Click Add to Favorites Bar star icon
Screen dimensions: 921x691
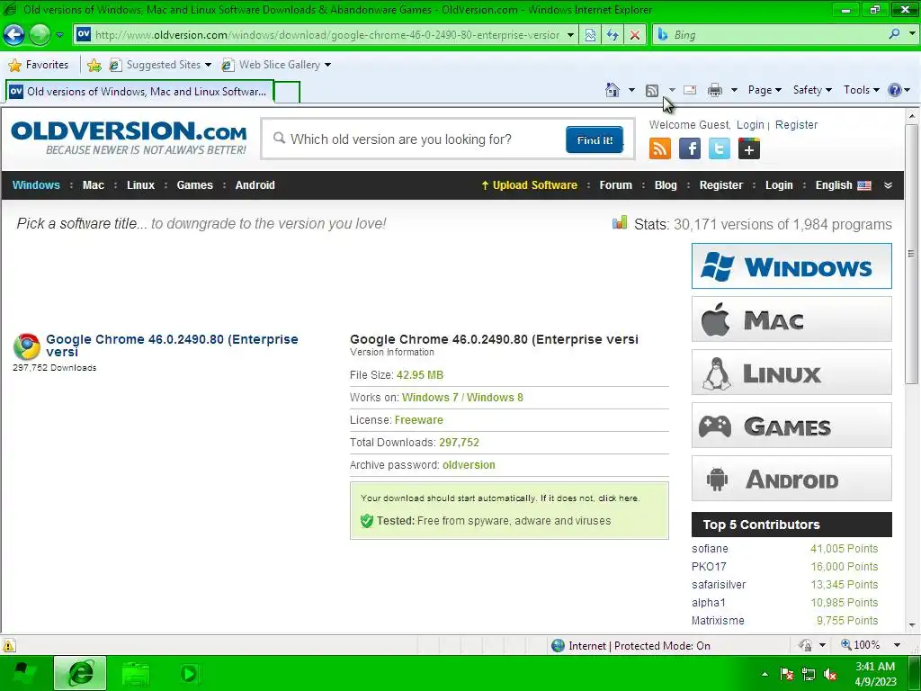point(94,65)
